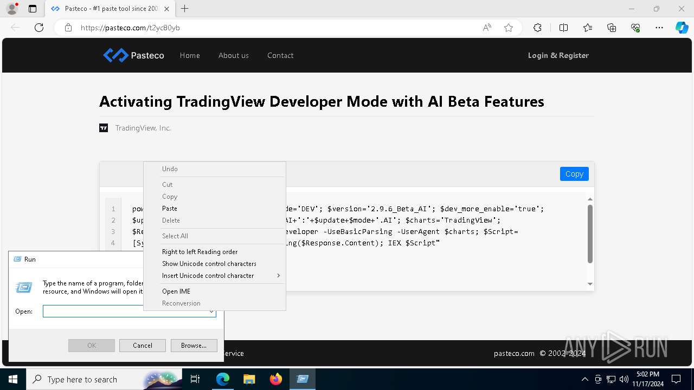
Task: Click the Edge profile avatar icon
Action: [12, 9]
